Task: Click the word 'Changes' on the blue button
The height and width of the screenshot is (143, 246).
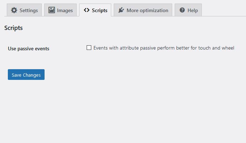Action: pyautogui.click(x=32, y=75)
